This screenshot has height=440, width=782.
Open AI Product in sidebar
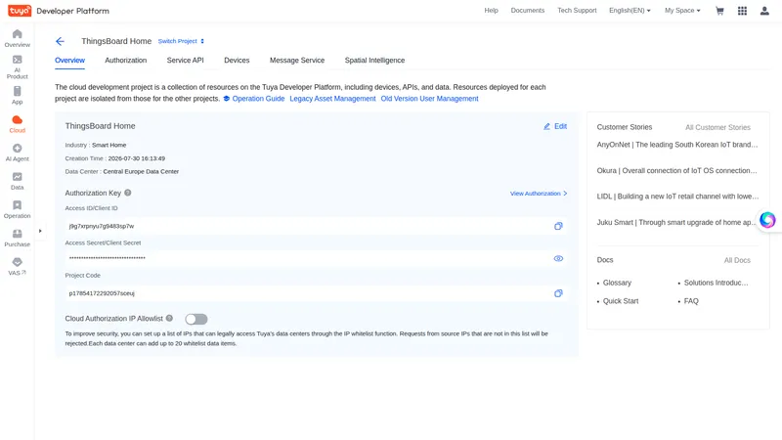click(17, 66)
